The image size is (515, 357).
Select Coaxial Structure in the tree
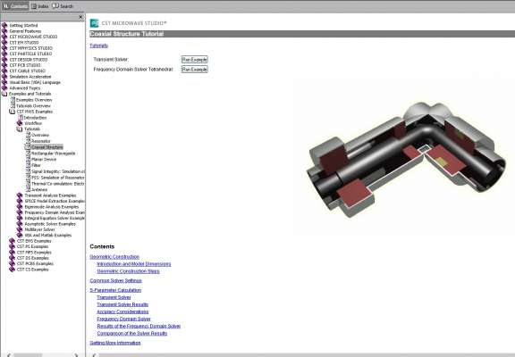(x=47, y=147)
